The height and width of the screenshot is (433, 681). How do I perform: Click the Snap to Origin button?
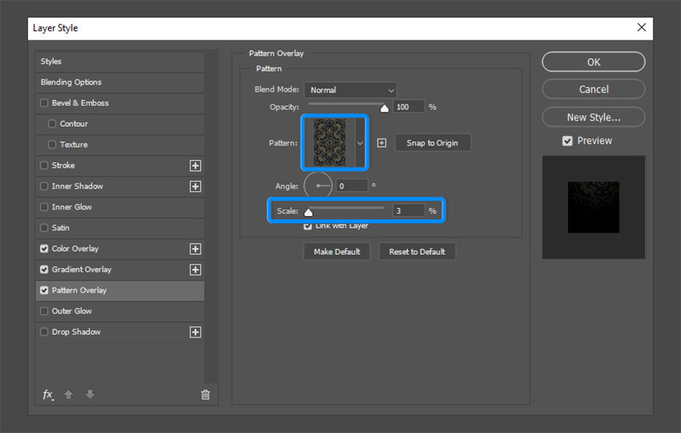click(x=432, y=143)
